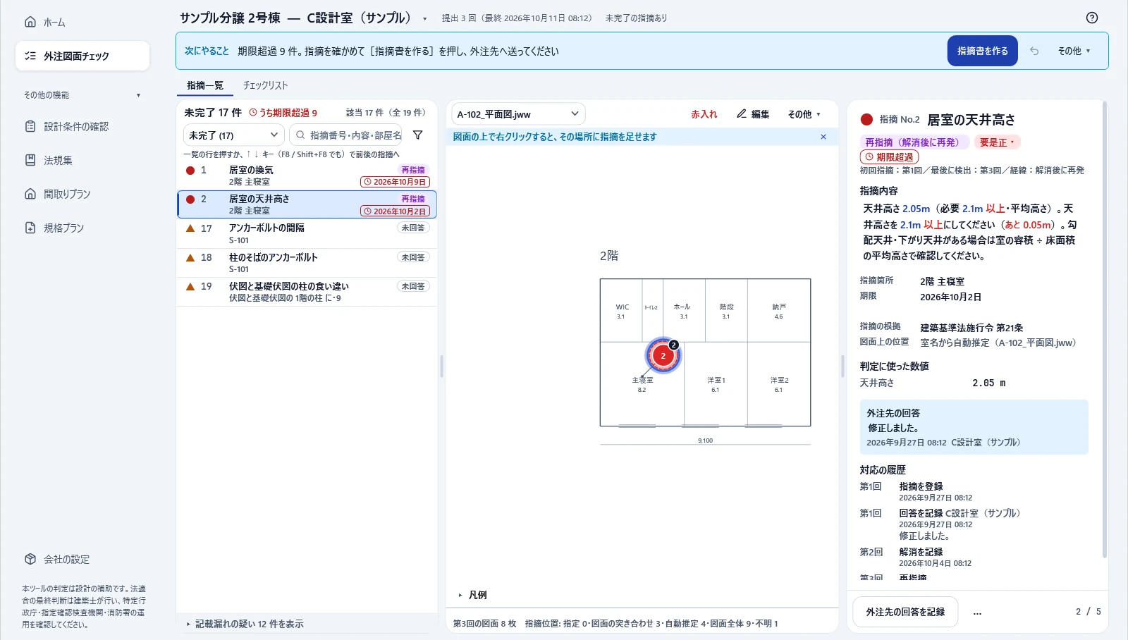Click 未完了の指摘あり status text
The width and height of the screenshot is (1128, 640).
pos(636,18)
